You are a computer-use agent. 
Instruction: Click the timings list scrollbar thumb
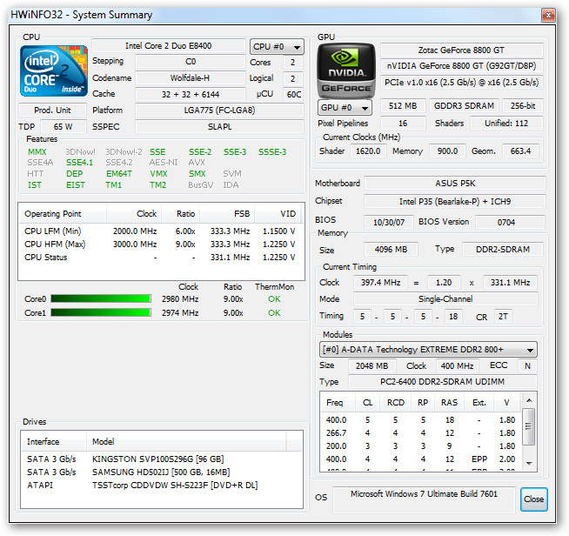tap(529, 426)
